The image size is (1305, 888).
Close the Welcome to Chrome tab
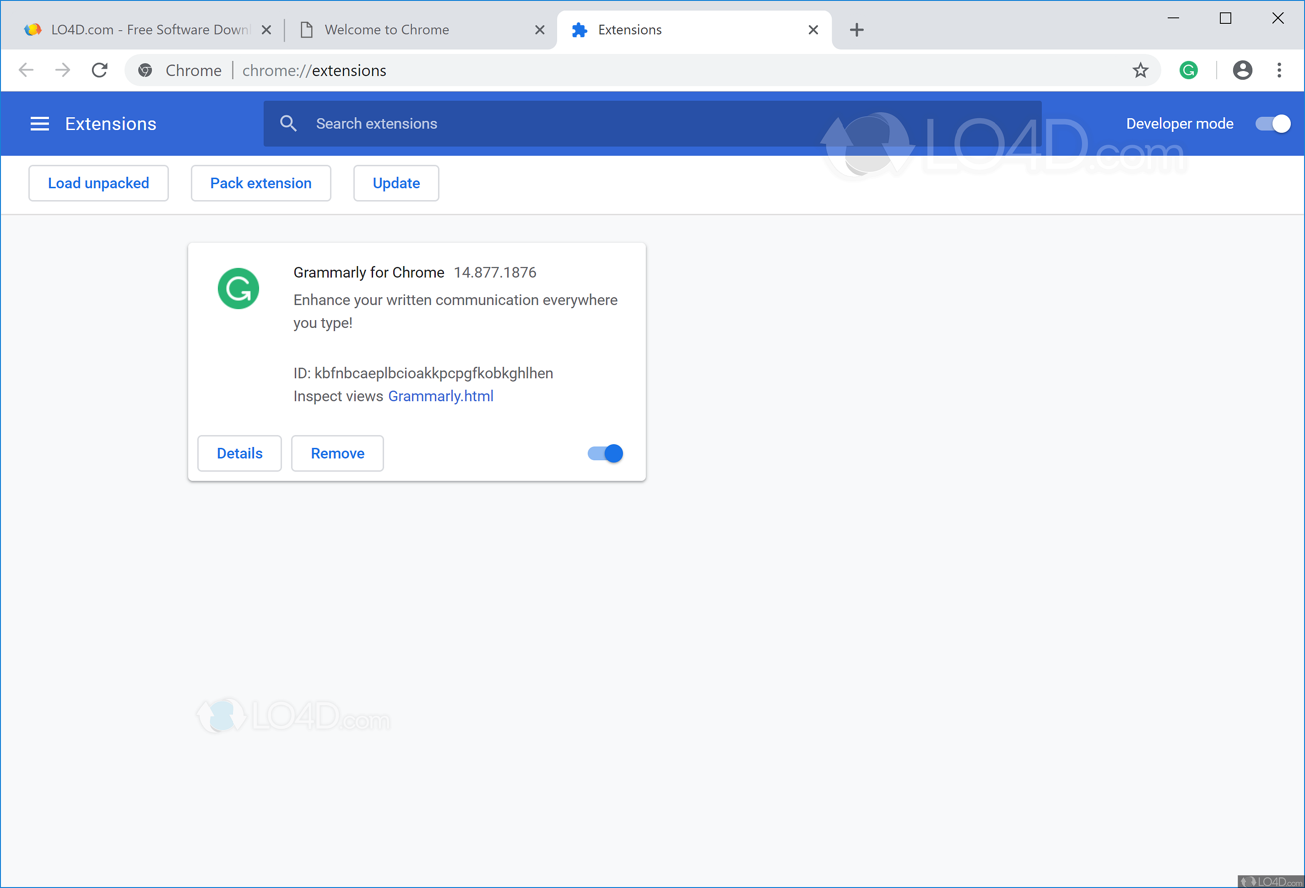pyautogui.click(x=540, y=30)
